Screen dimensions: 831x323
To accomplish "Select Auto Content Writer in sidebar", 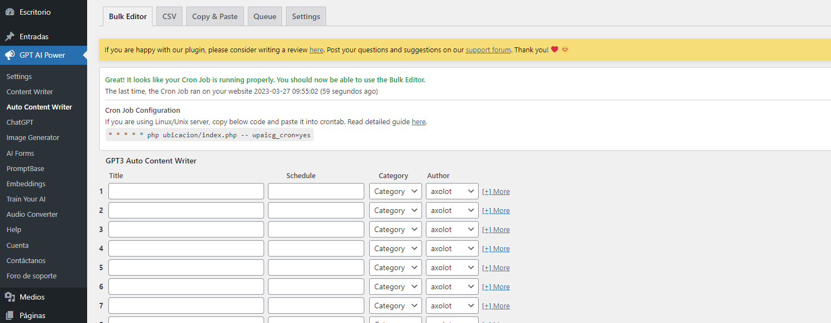I will [x=39, y=107].
